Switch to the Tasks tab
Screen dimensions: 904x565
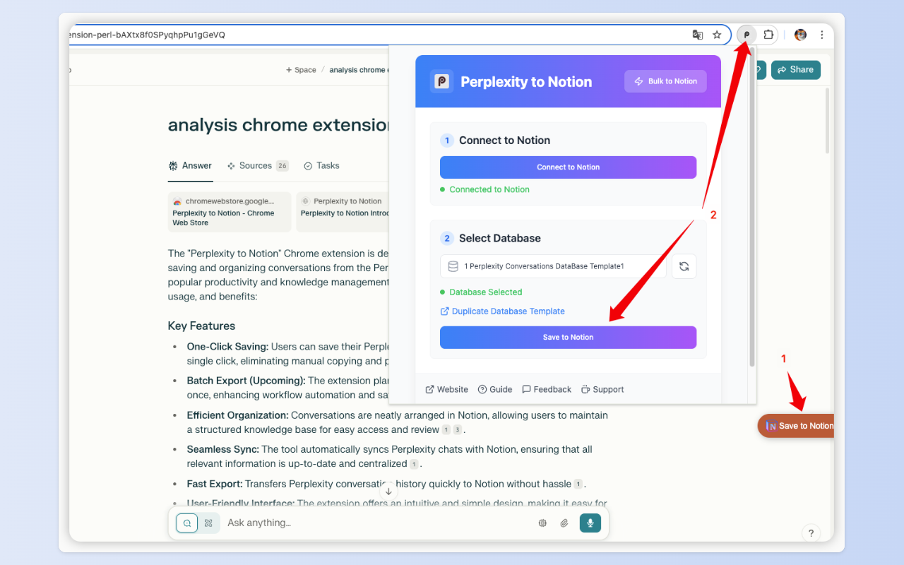(x=321, y=166)
